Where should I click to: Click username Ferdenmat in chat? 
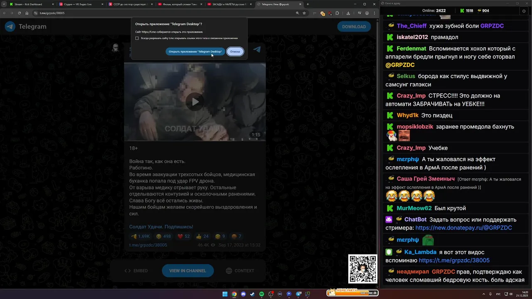click(x=411, y=48)
